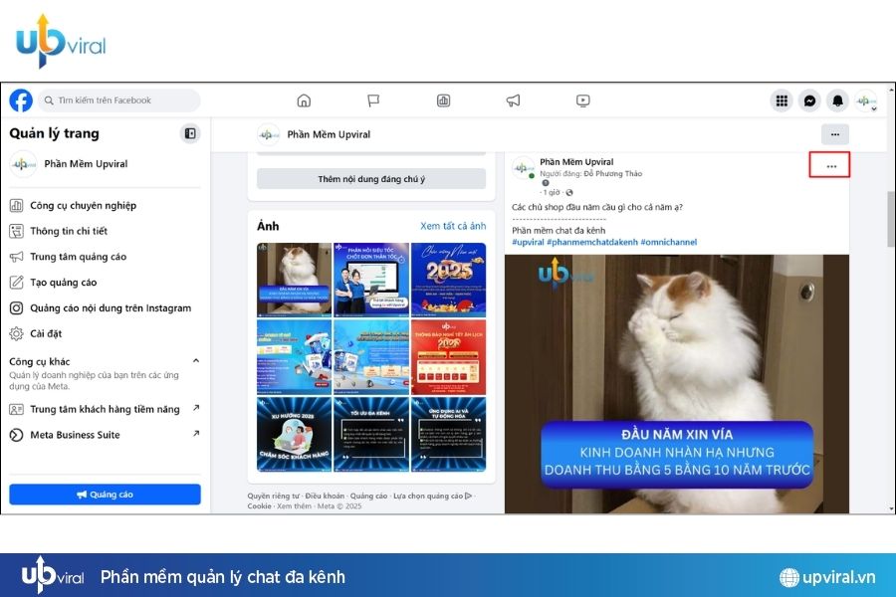Image resolution: width=896 pixels, height=597 pixels.
Task: Click the #omnichannel hashtag
Action: pyautogui.click(x=669, y=242)
